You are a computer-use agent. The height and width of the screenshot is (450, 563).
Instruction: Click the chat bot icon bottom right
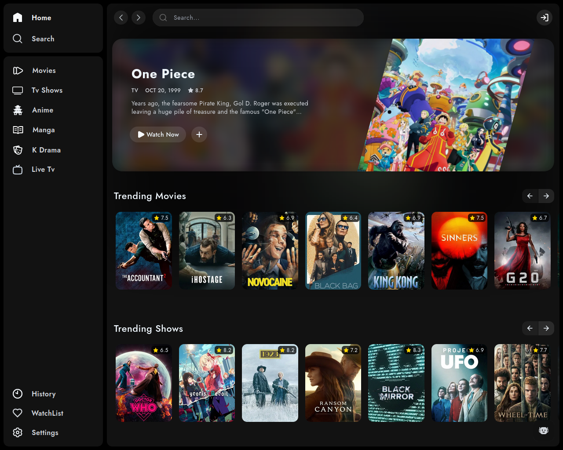(544, 430)
